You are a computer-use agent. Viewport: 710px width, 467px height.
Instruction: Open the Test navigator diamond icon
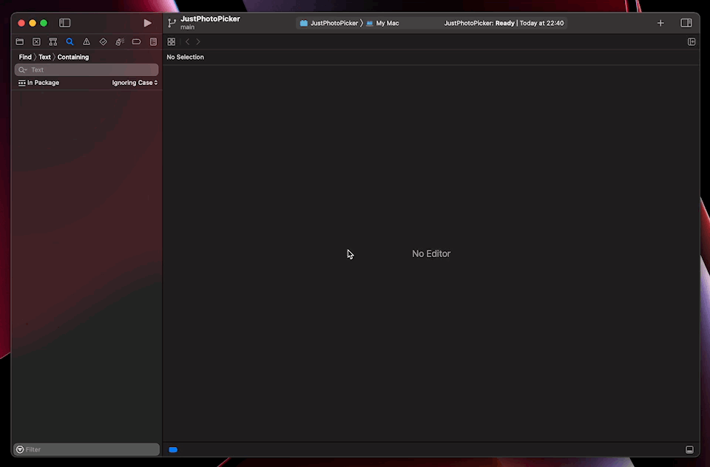pyautogui.click(x=104, y=41)
